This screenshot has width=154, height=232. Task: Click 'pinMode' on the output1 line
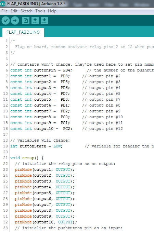point(23,169)
